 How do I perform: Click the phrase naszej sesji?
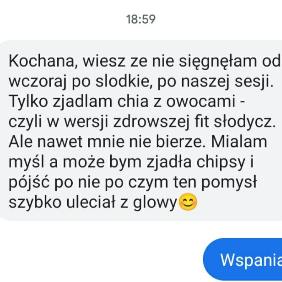tap(227, 82)
